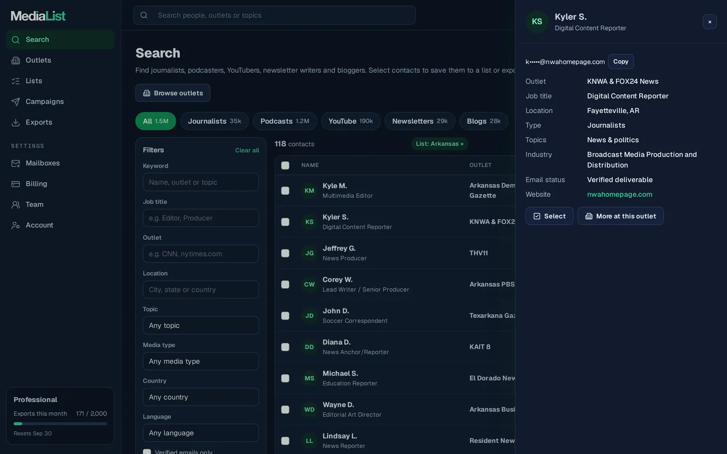Check the box for Kyler S.
Screen dimensions: 727x454
tap(285, 222)
